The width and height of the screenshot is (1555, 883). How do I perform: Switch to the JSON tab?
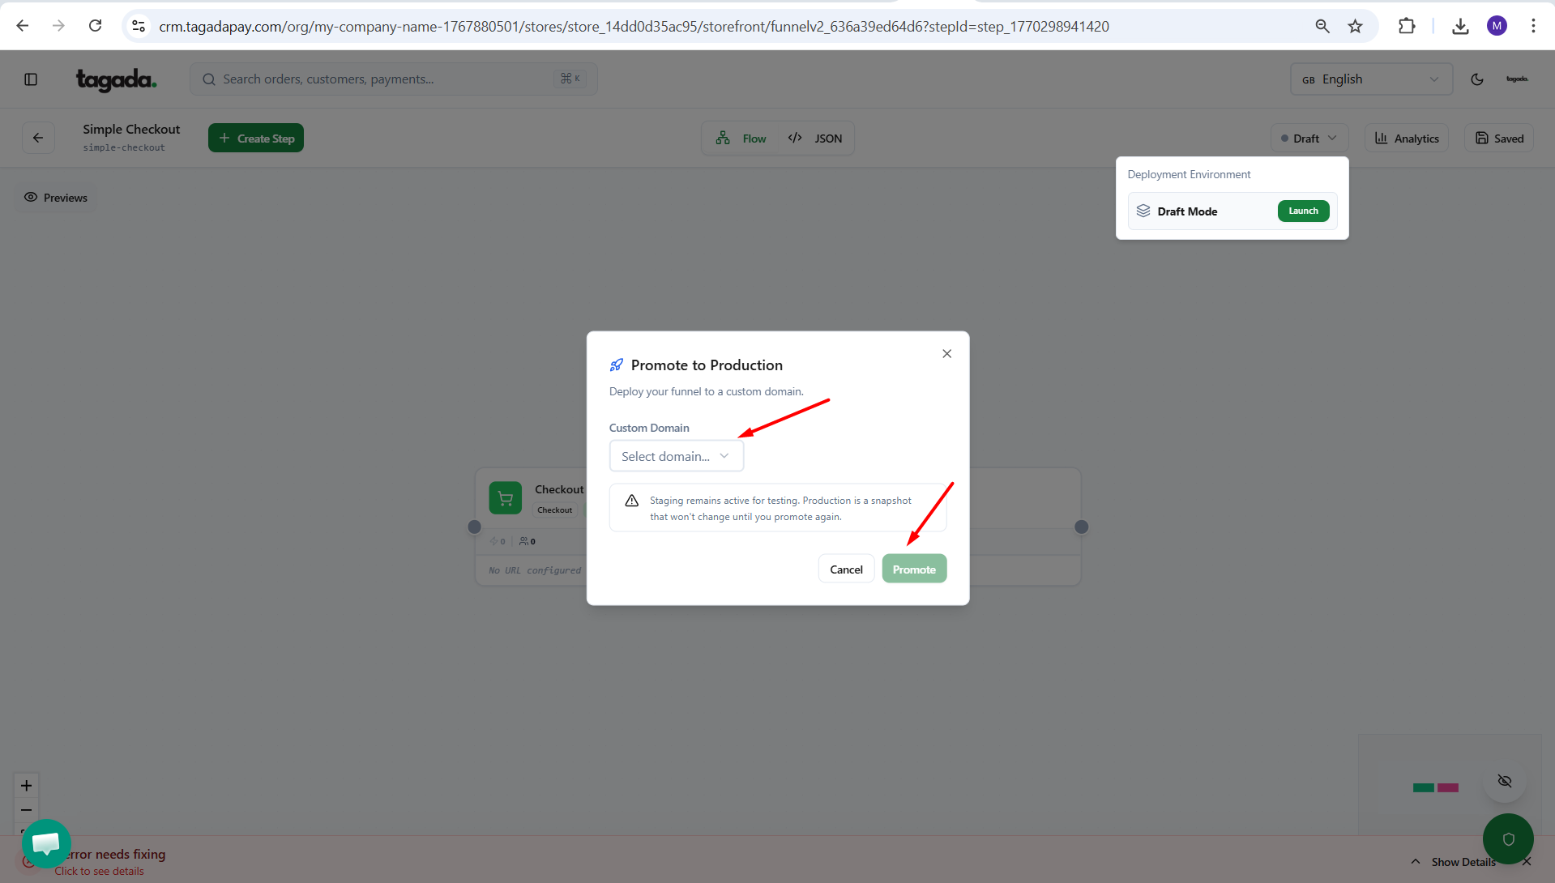pyautogui.click(x=815, y=139)
